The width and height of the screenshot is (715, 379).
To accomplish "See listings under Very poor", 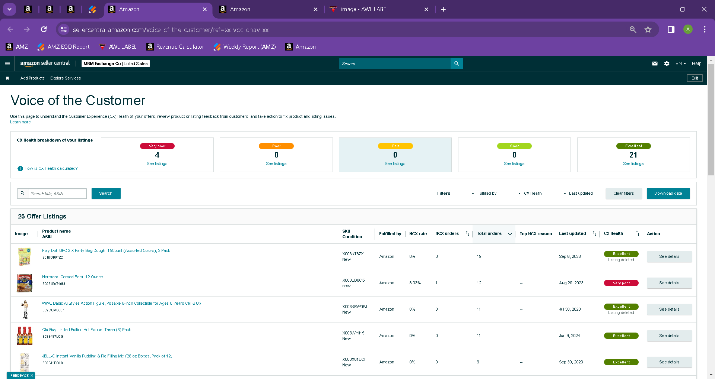I will point(157,163).
